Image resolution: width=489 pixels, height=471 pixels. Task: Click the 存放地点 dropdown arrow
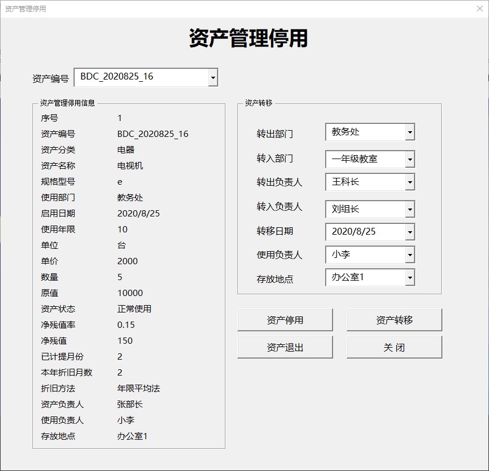click(409, 277)
